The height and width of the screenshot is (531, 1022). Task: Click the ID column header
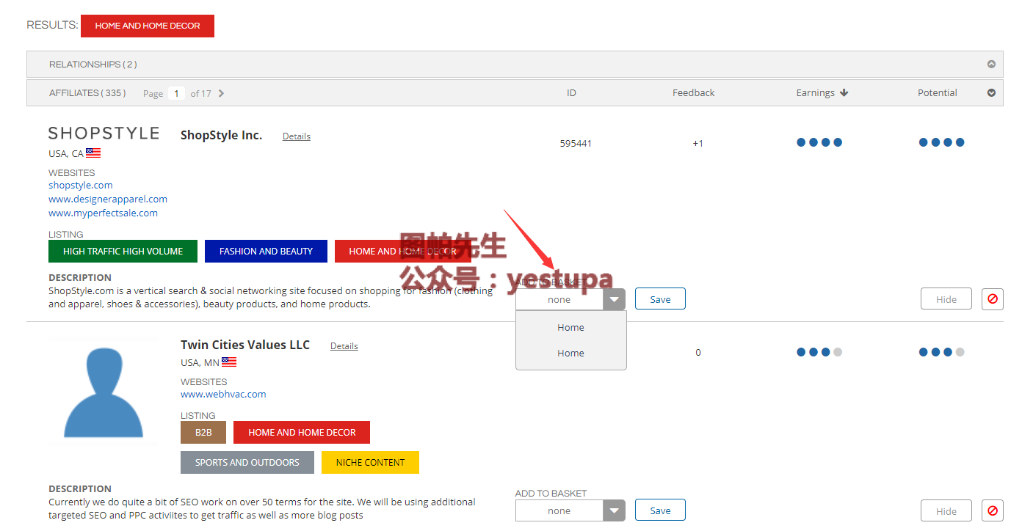click(571, 93)
